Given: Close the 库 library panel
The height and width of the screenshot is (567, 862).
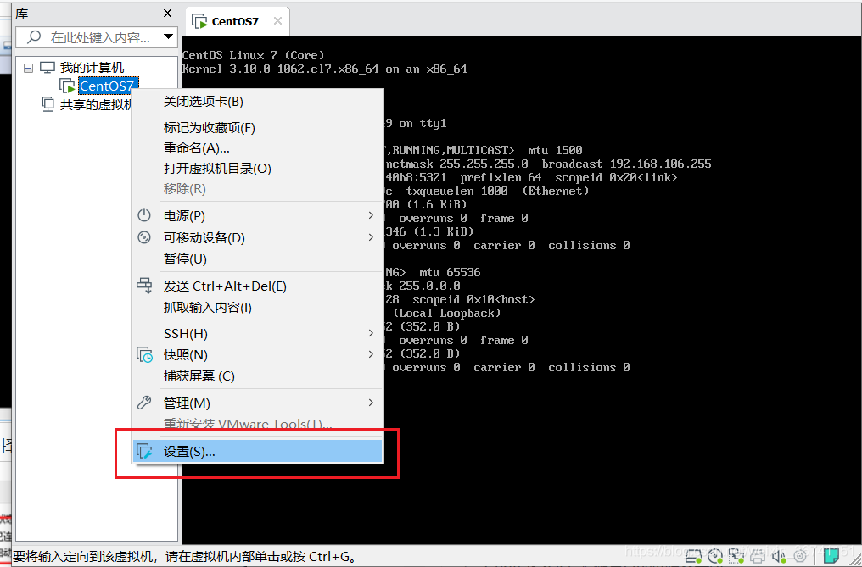Looking at the screenshot, I should pos(168,14).
